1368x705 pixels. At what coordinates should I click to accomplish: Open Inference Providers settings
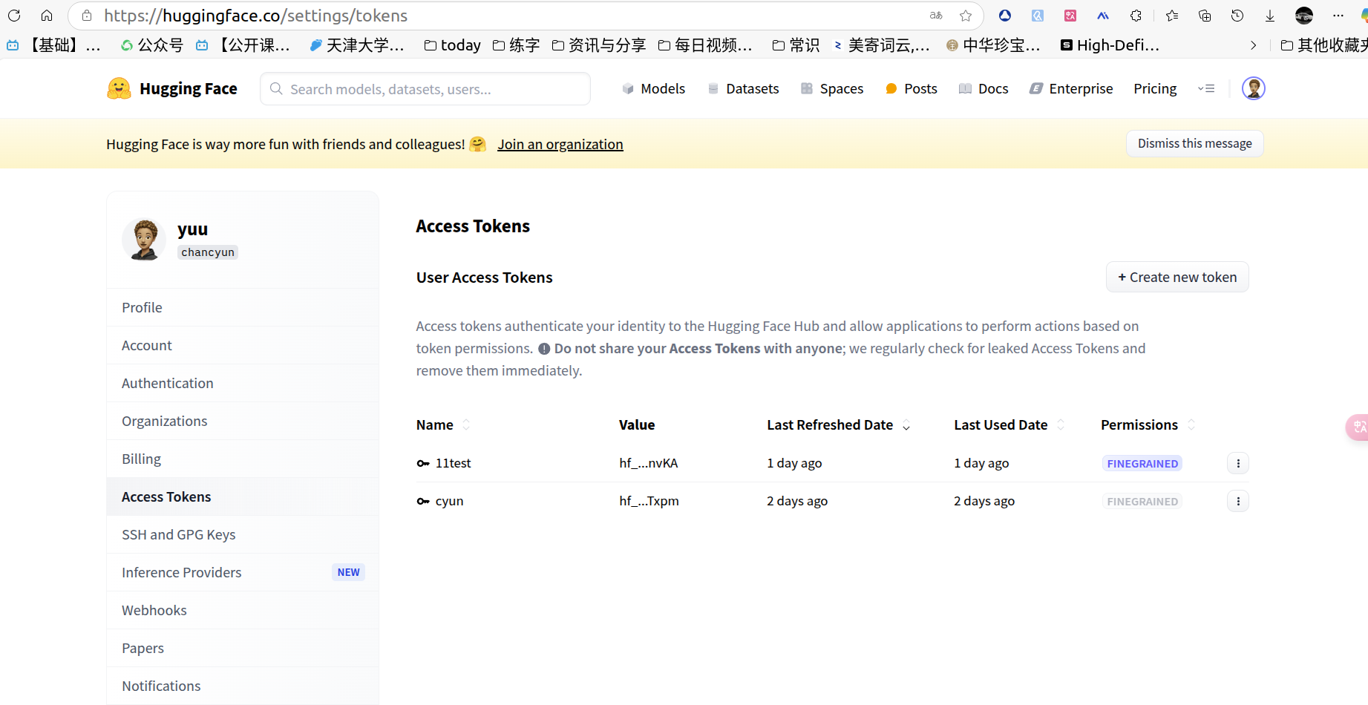tap(243, 572)
